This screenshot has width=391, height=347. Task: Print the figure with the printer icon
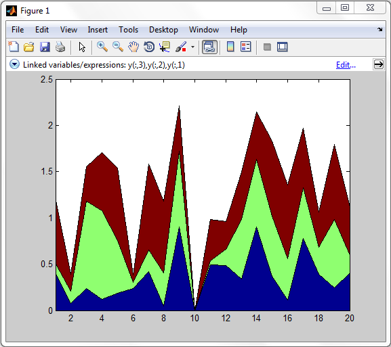click(60, 47)
